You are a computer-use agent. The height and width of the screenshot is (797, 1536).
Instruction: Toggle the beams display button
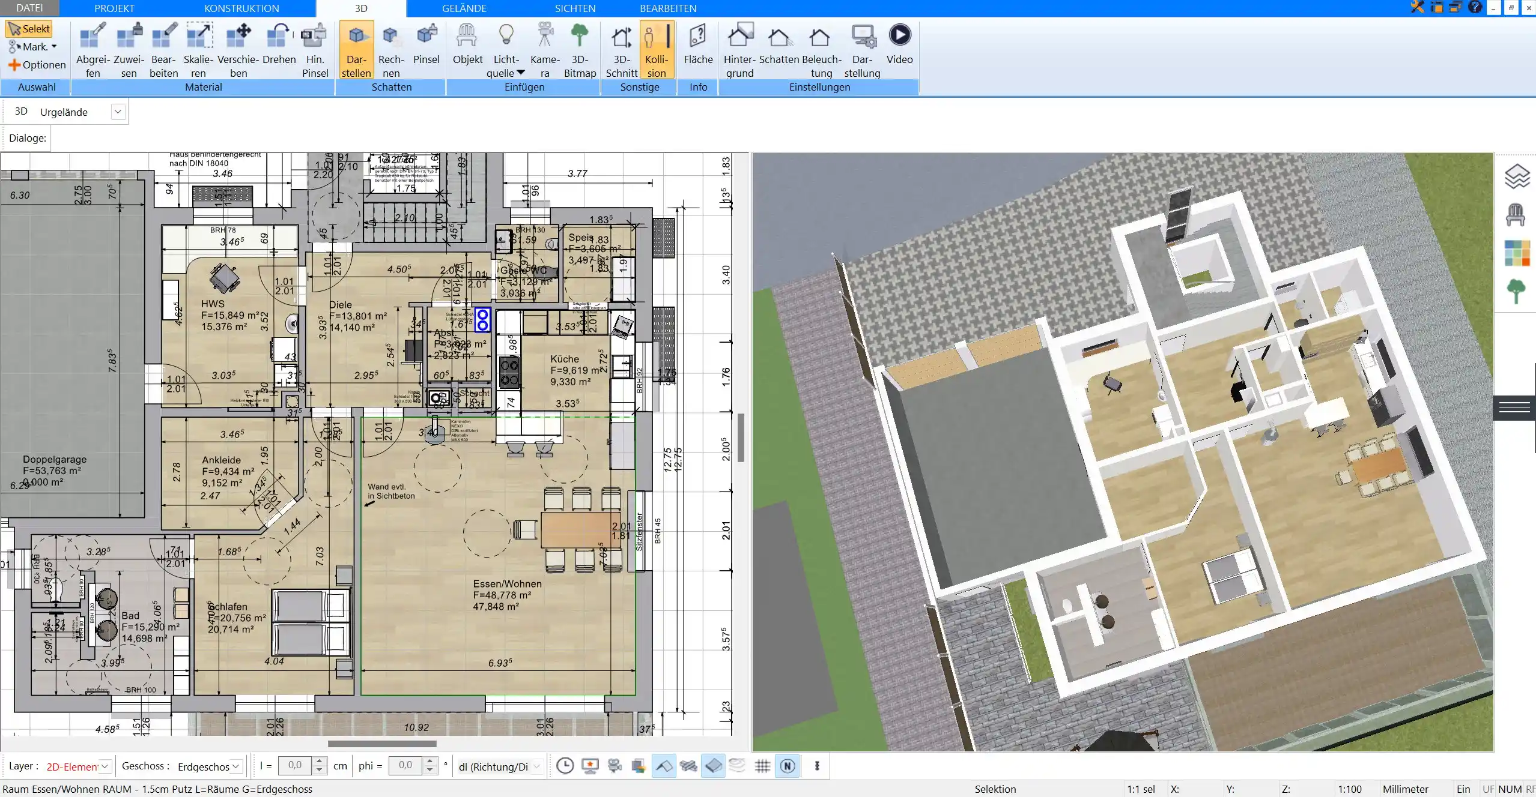click(688, 766)
